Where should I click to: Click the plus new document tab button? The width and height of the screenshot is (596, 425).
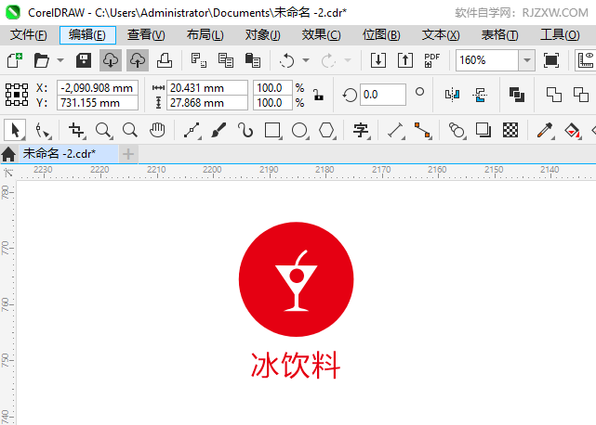128,154
